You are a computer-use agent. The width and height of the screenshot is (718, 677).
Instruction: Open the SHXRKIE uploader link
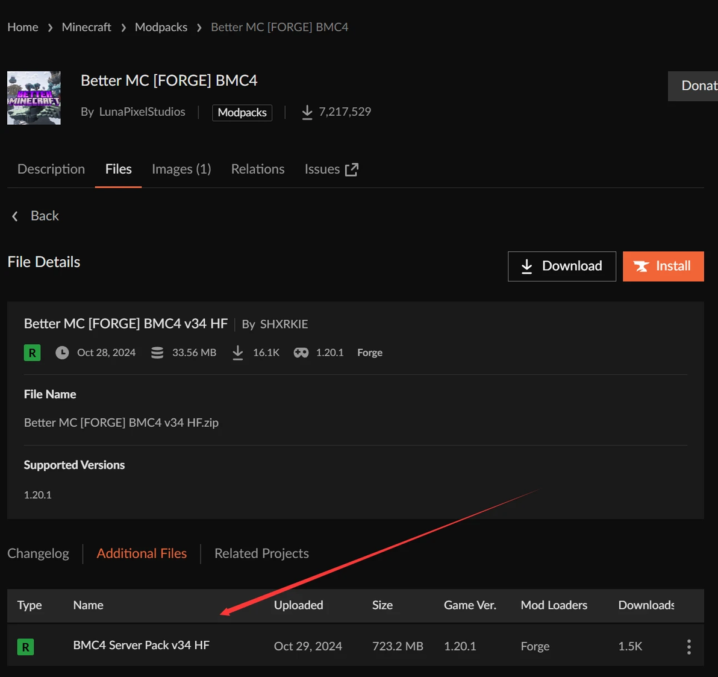tap(284, 324)
